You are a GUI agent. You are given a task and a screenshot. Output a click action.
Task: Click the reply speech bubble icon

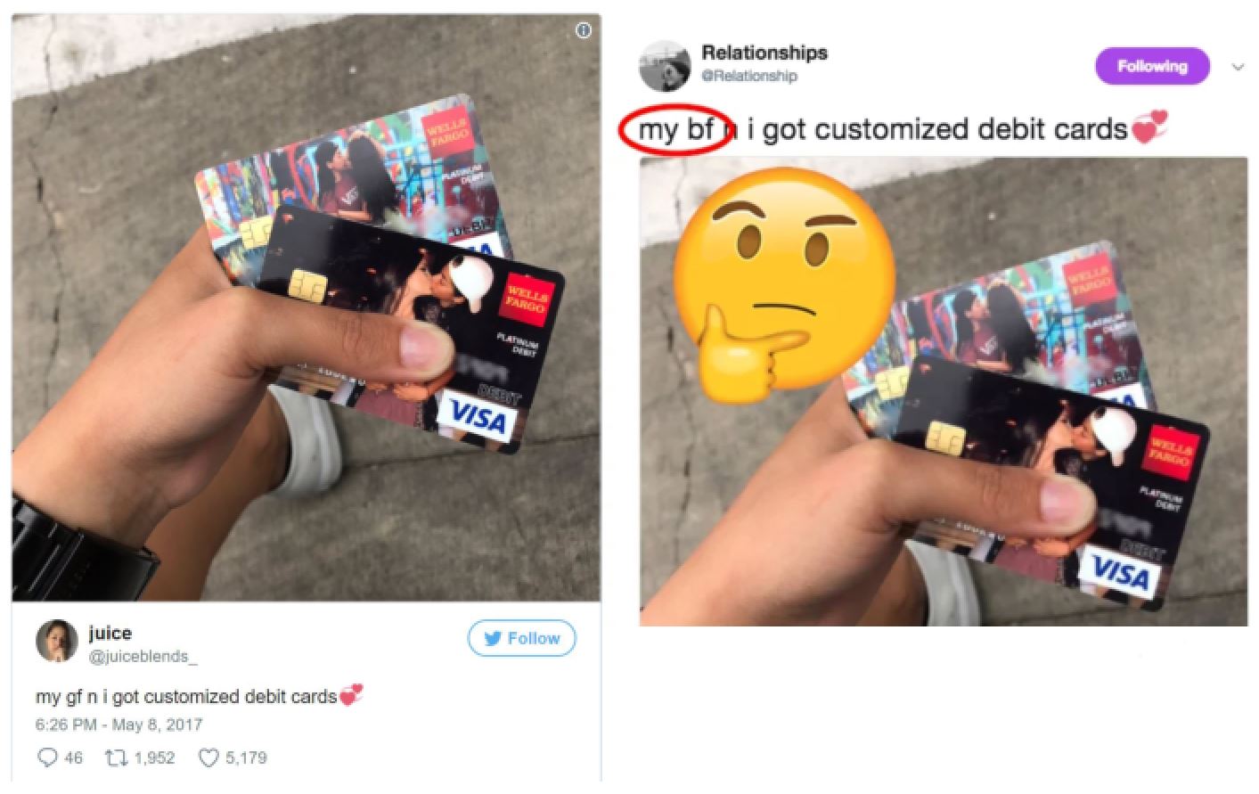tap(47, 757)
